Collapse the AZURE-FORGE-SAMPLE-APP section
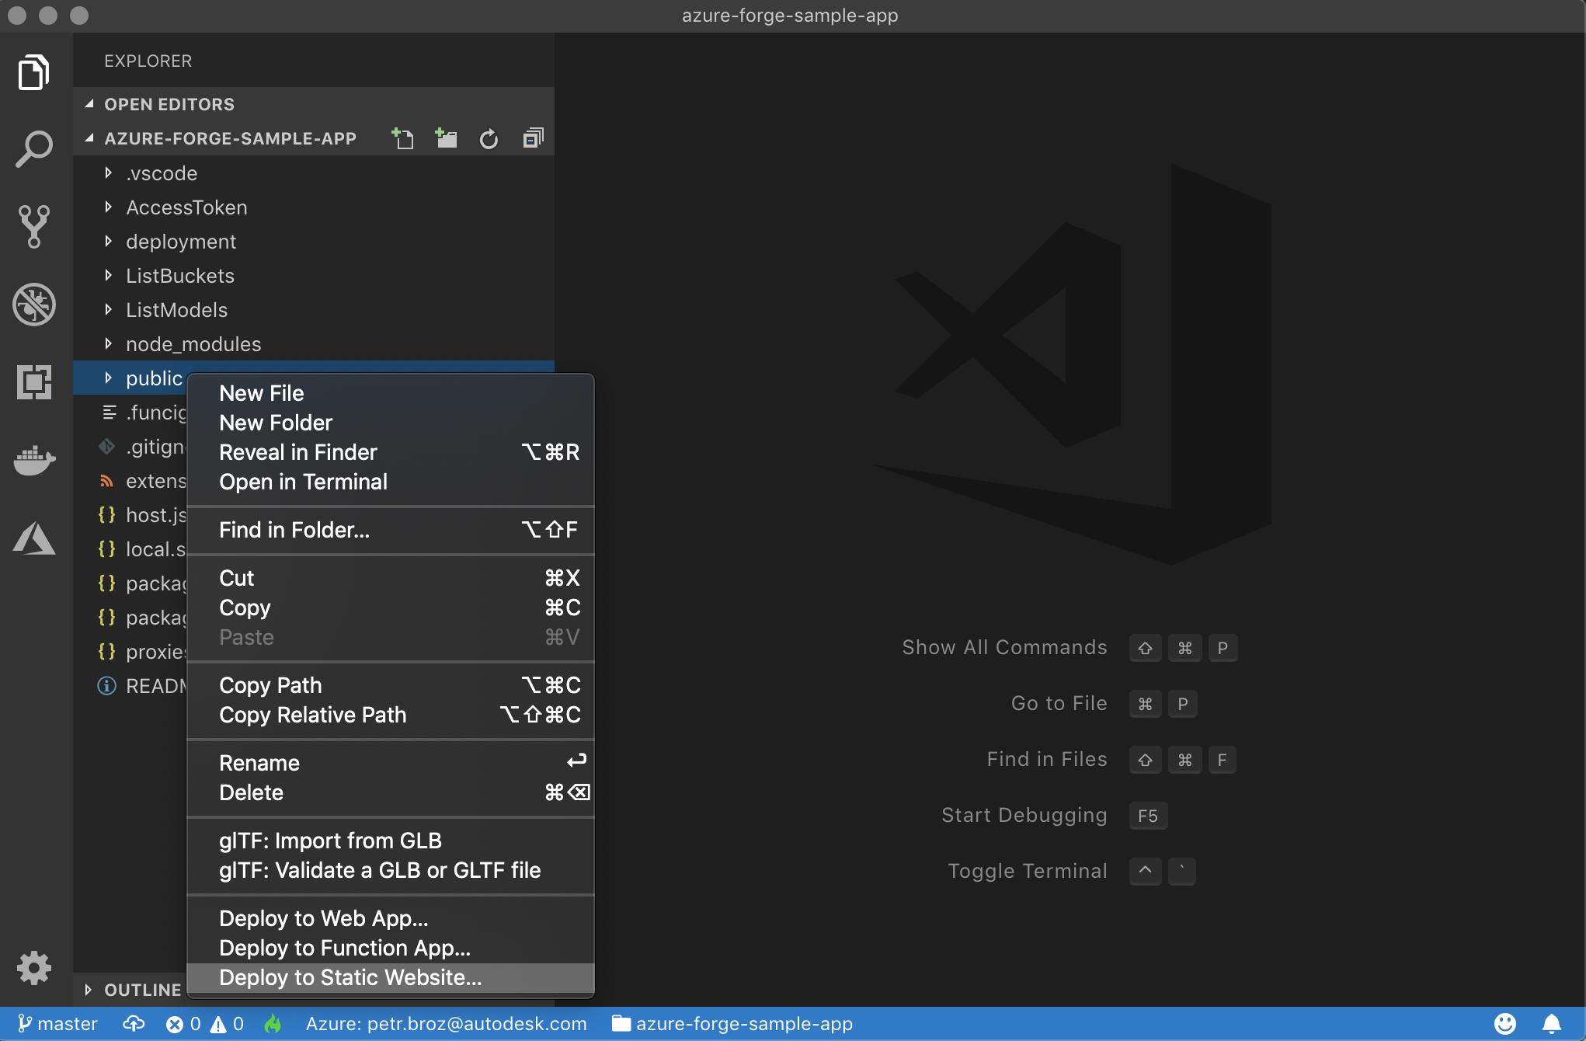This screenshot has height=1041, width=1586. coord(230,138)
